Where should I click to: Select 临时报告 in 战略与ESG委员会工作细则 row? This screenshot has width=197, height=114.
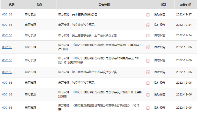(x=159, y=47)
